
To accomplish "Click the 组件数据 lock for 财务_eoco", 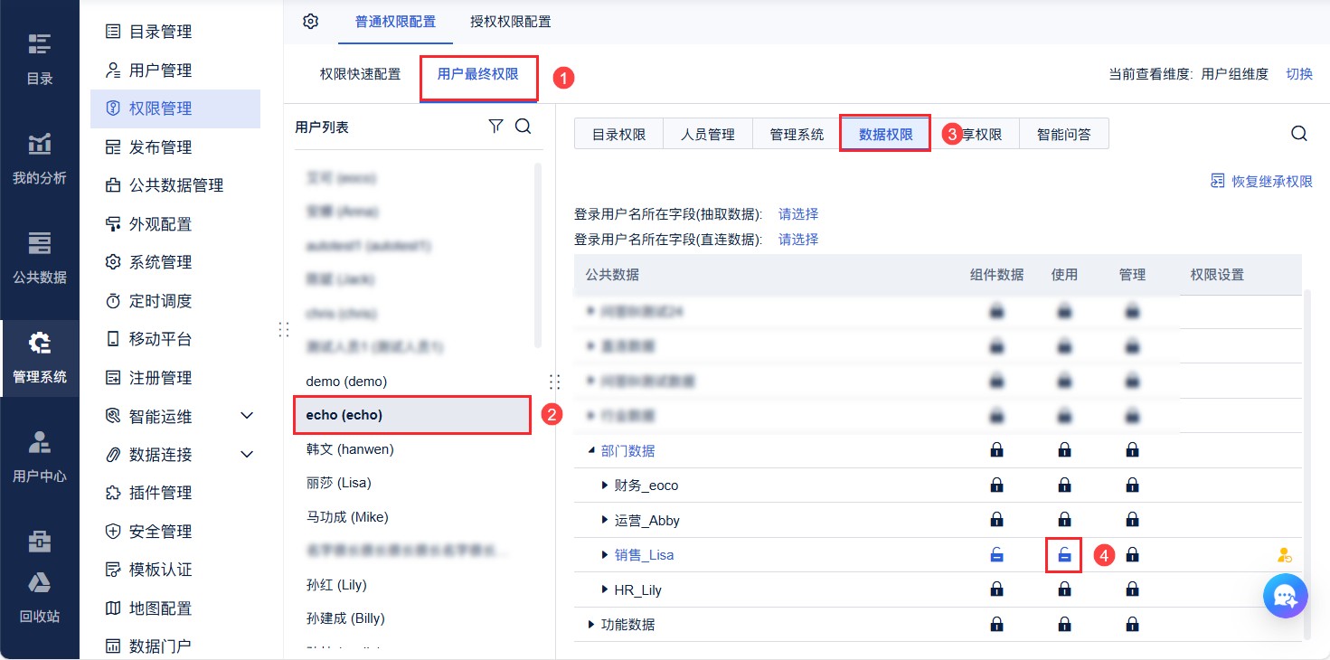I will 996,486.
